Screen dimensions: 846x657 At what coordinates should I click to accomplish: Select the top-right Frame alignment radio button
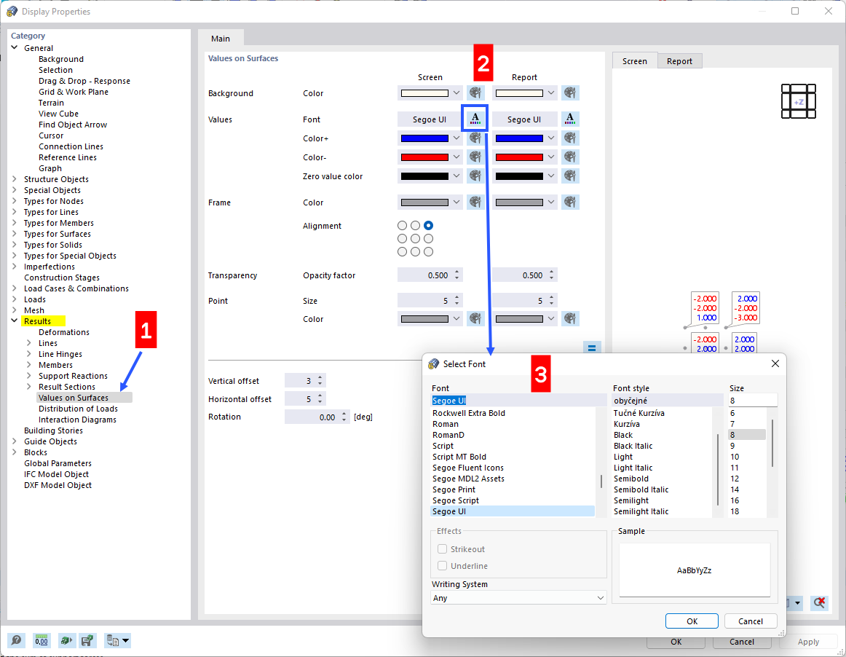pyautogui.click(x=428, y=225)
